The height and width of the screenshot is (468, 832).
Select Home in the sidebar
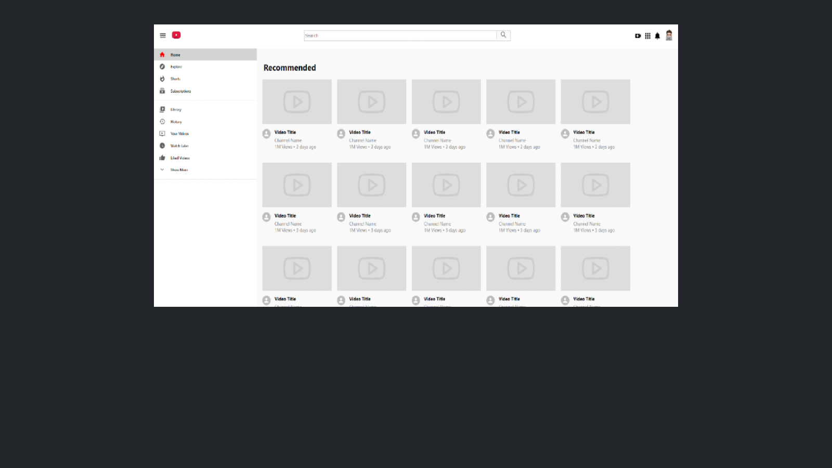point(175,55)
